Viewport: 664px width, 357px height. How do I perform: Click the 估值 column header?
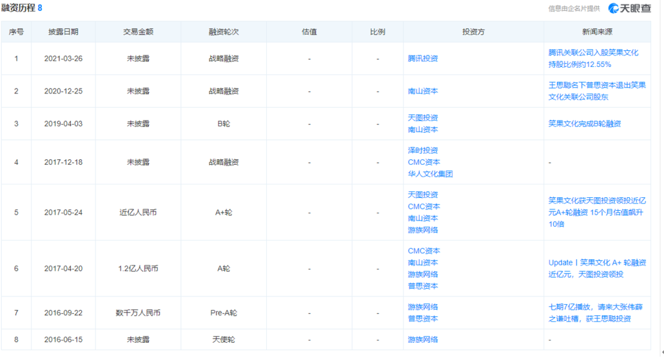[309, 32]
